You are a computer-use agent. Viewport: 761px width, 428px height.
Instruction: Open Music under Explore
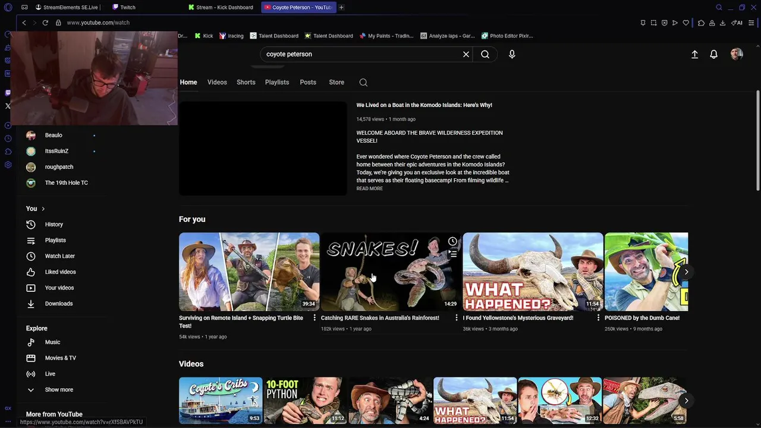(52, 342)
